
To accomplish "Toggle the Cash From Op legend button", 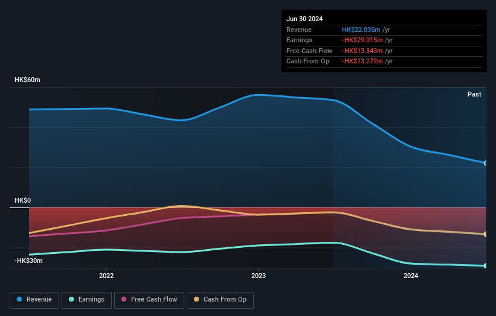I will click(x=220, y=300).
